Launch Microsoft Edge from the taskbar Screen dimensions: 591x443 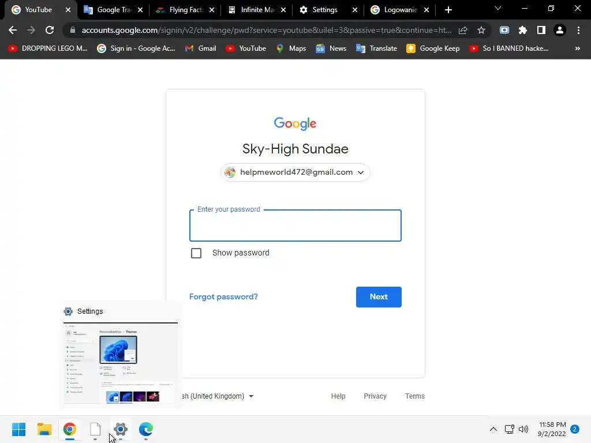click(x=146, y=429)
